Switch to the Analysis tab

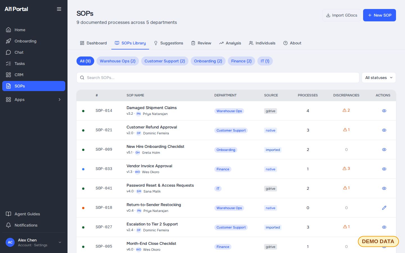click(x=230, y=43)
